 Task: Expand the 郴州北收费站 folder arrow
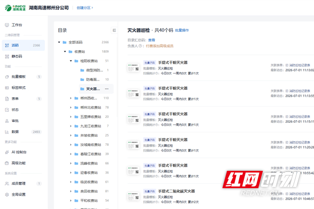pyautogui.click(x=71, y=108)
